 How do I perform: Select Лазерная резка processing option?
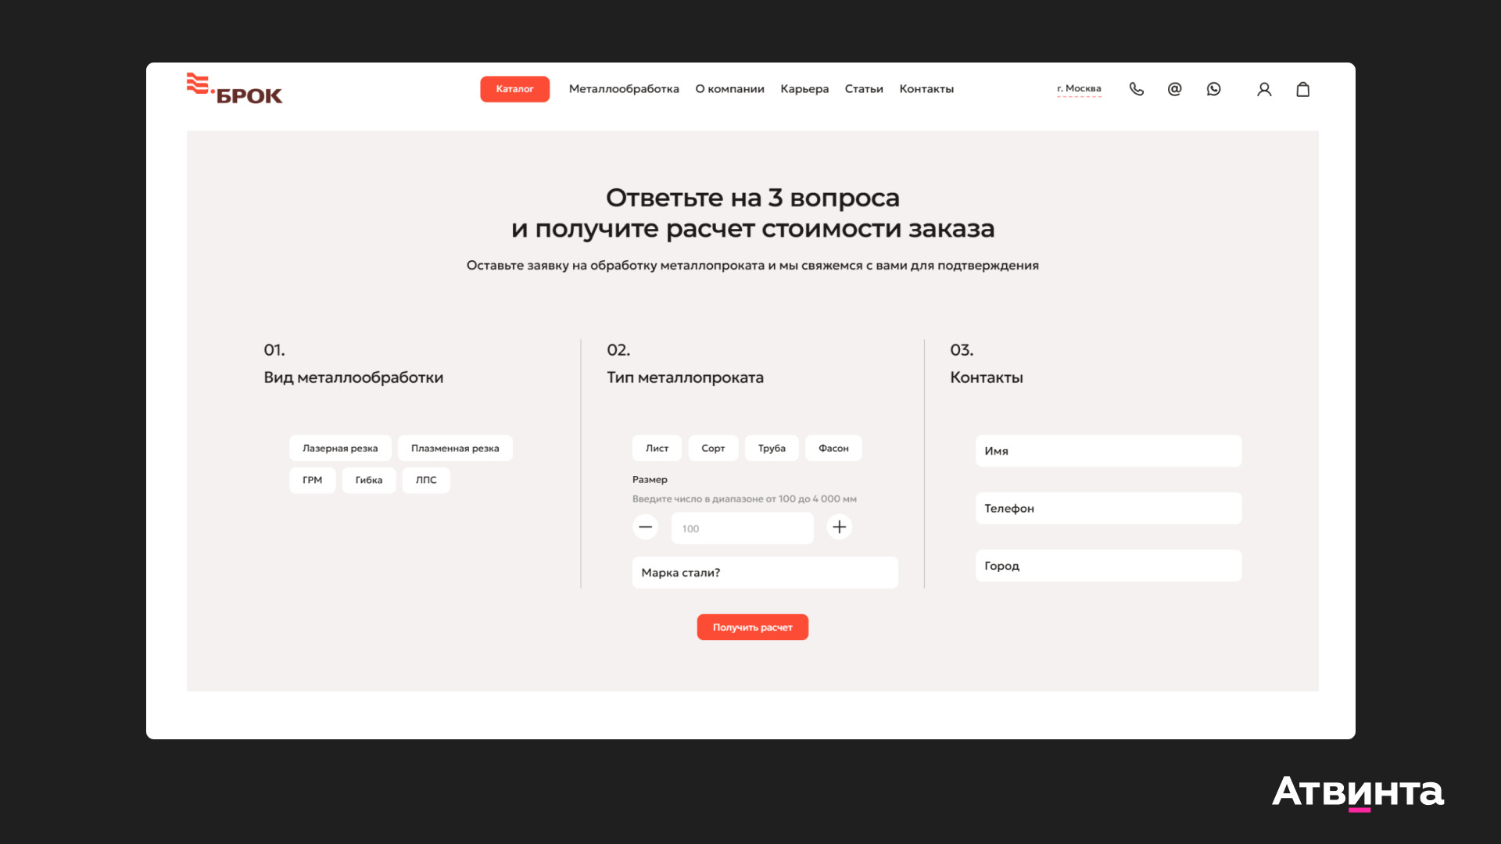tap(340, 448)
